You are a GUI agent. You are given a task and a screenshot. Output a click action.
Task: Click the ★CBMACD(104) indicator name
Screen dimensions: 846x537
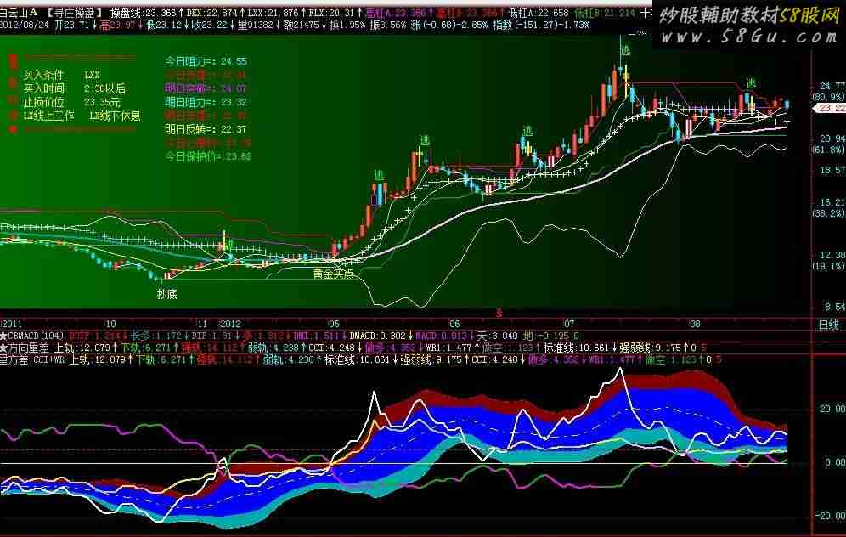(x=31, y=336)
